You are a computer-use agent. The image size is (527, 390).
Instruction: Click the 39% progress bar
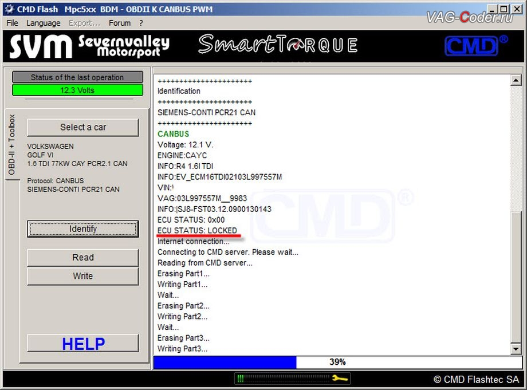pos(337,362)
